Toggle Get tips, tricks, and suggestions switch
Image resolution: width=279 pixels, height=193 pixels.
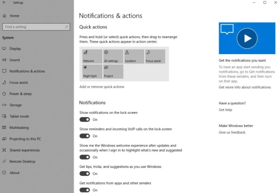pos(85,174)
